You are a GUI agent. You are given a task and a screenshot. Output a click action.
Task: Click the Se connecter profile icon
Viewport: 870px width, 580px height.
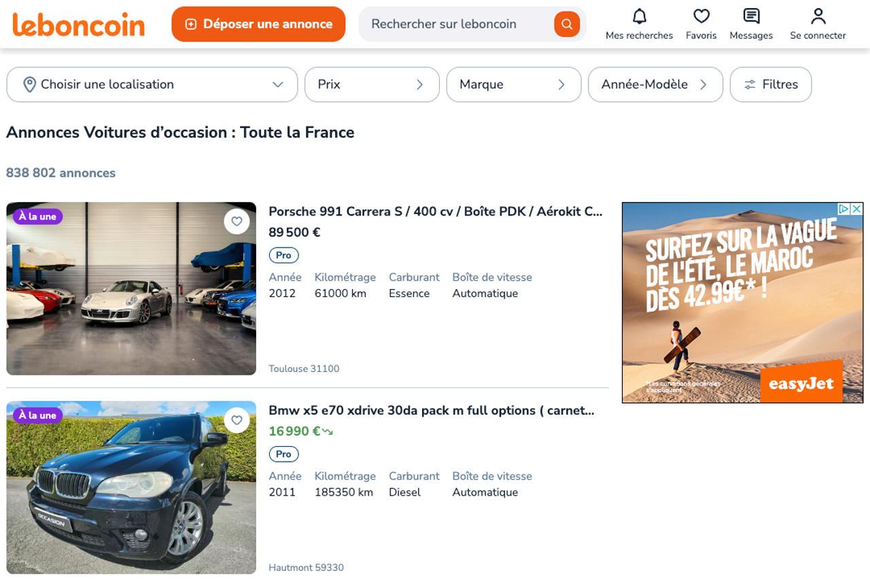817,16
